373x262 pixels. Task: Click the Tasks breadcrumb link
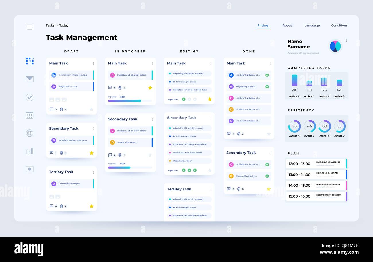point(50,25)
